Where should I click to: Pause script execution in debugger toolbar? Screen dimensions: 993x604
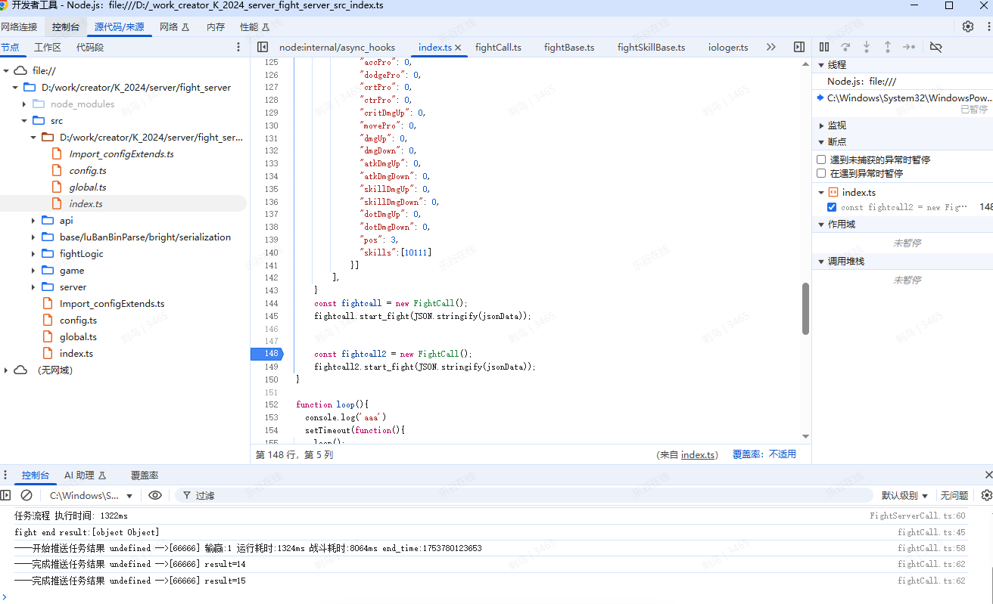point(824,47)
